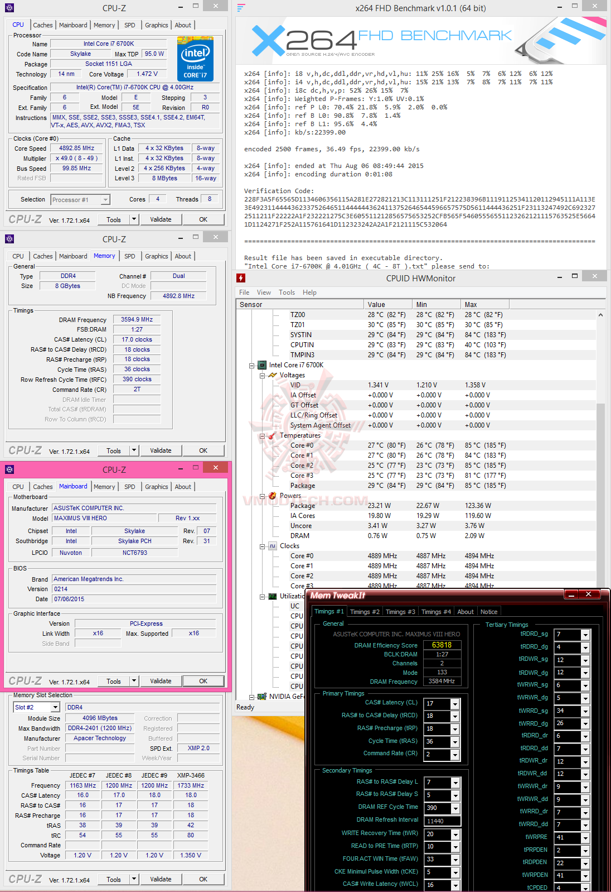Viewport: 611px width, 892px height.
Task: Open the DRAM REF Cycle Time dropdown
Action: [x=455, y=808]
